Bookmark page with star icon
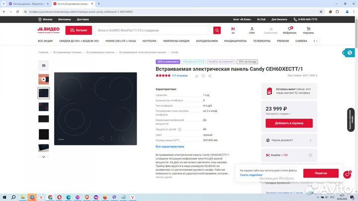 coord(321,11)
